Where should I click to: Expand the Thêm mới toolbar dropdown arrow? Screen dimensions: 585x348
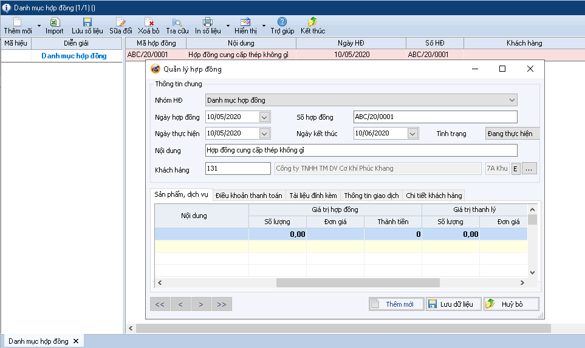[39, 26]
